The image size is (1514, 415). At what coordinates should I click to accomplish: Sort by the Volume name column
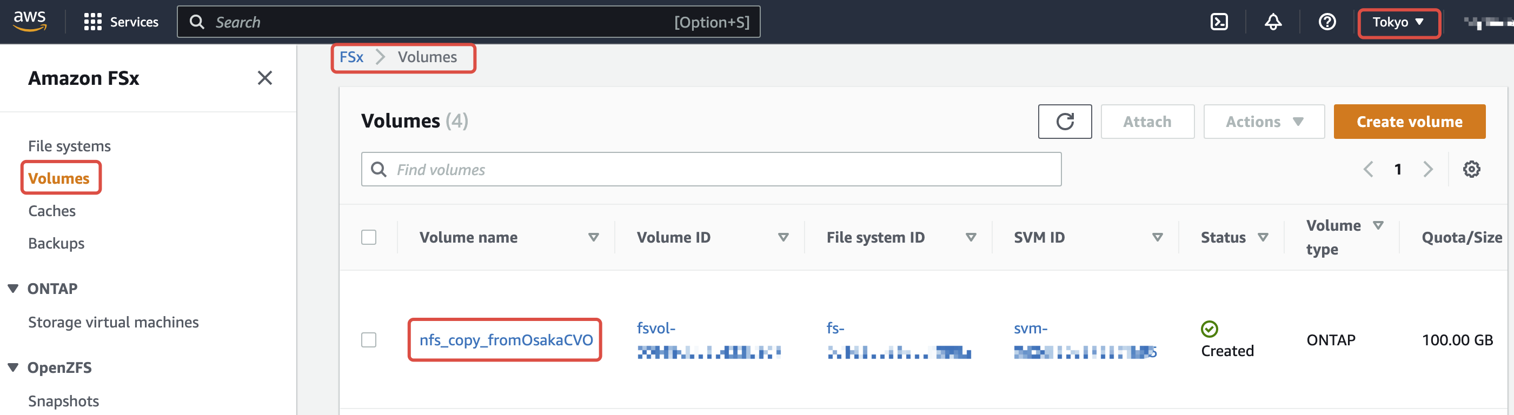(x=594, y=237)
